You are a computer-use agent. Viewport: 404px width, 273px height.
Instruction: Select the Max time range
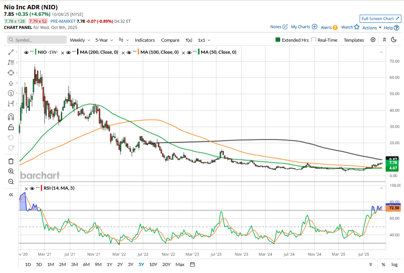pyautogui.click(x=180, y=265)
